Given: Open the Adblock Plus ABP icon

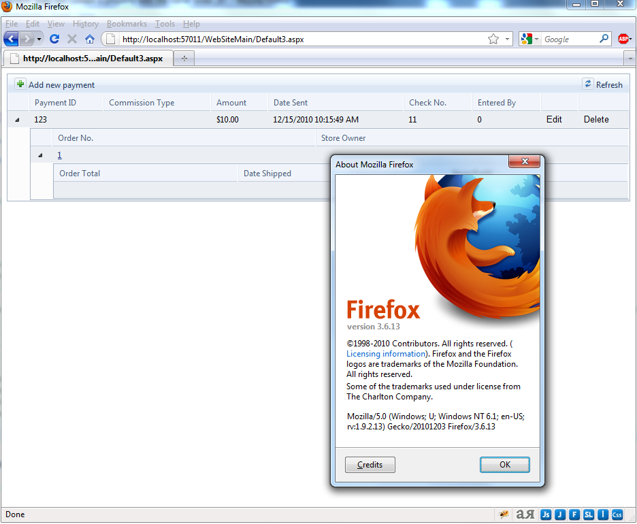Looking at the screenshot, I should (624, 39).
